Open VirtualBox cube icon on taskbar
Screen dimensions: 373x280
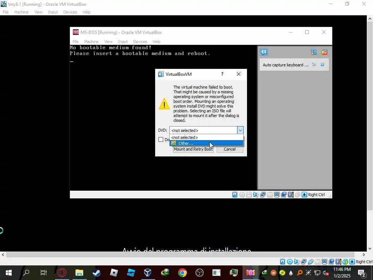148,273
